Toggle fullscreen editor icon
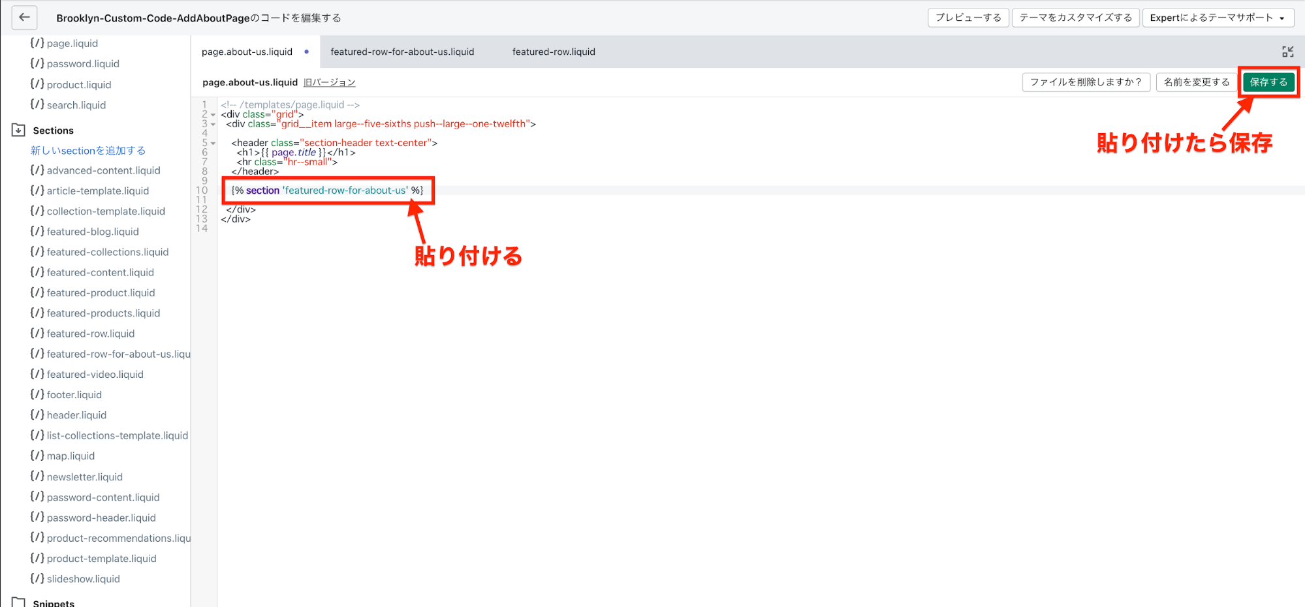This screenshot has width=1305, height=607. point(1287,52)
